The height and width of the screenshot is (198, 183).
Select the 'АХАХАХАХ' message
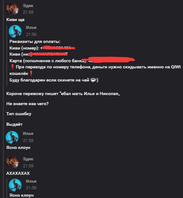pyautogui.click(x=18, y=173)
